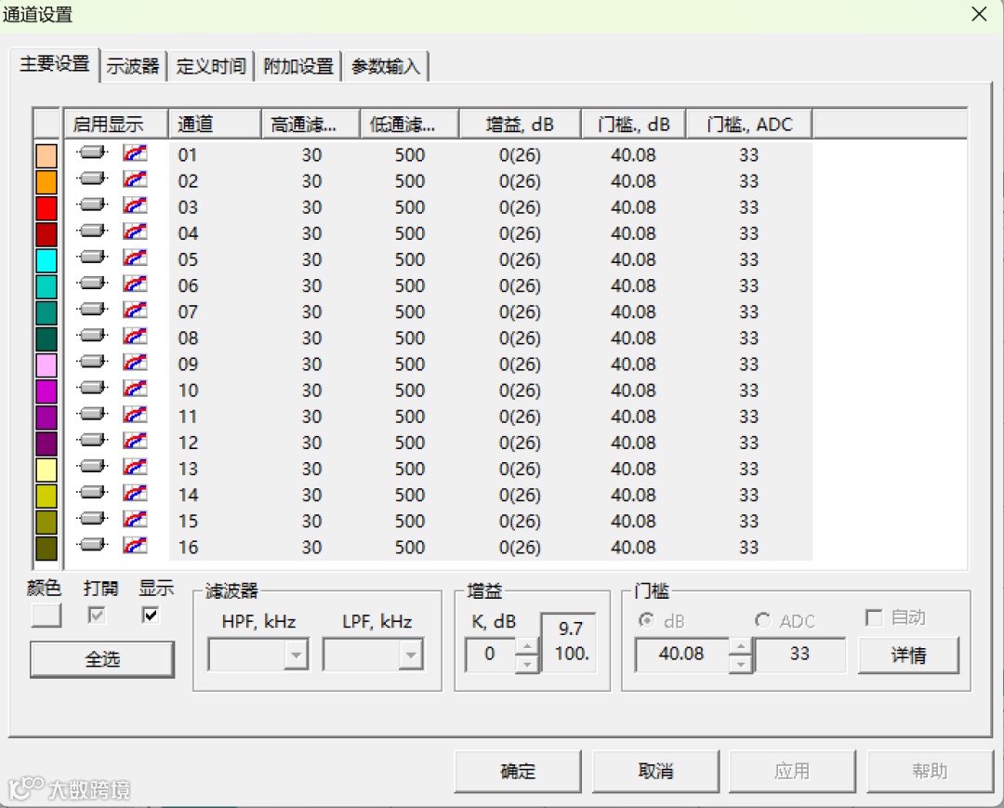The height and width of the screenshot is (808, 1004).
Task: Click the threshold 40.08 dB input field
Action: pyautogui.click(x=682, y=654)
